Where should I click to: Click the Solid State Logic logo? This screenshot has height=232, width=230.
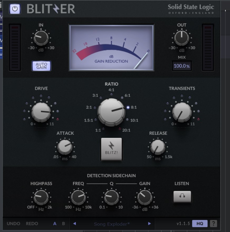pyautogui.click(x=191, y=9)
